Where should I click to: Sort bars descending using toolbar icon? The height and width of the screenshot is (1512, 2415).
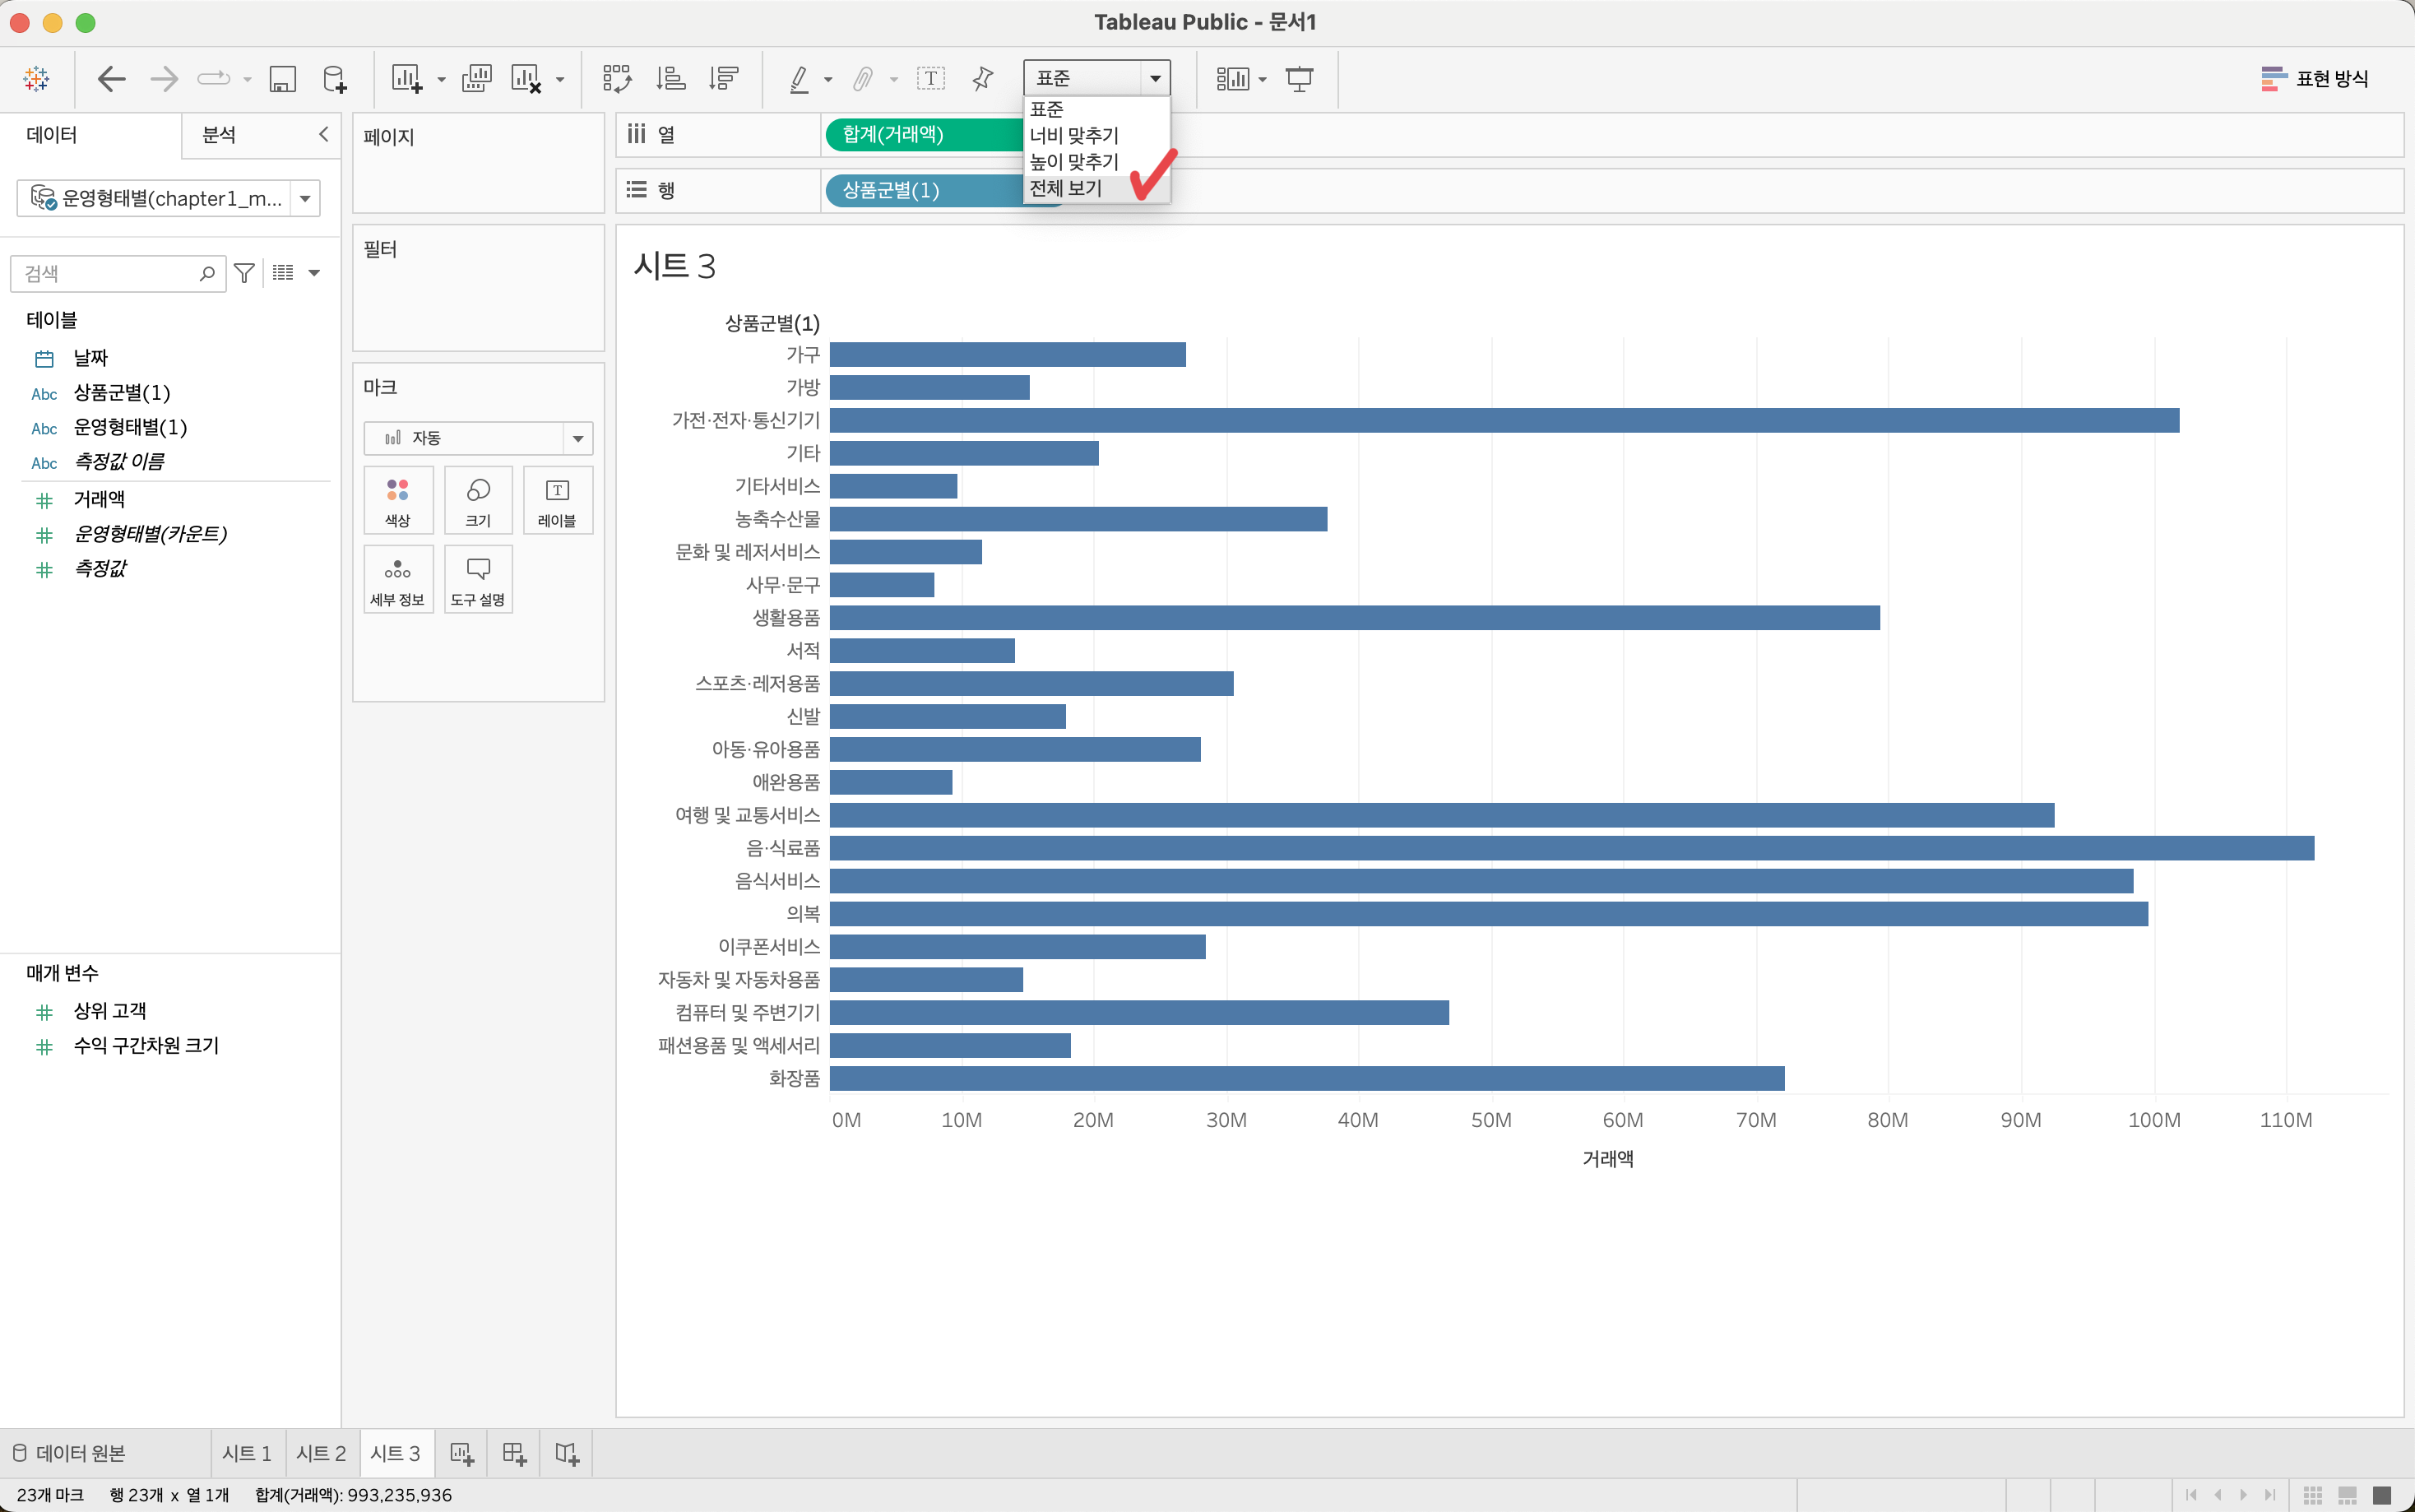tap(724, 78)
